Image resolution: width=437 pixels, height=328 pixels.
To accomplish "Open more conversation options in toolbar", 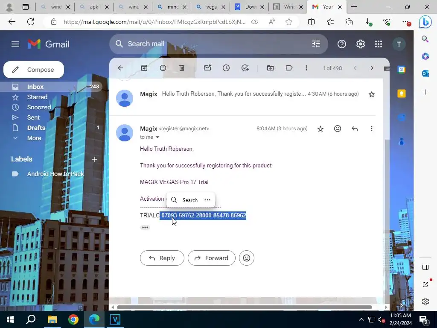I will point(306,68).
